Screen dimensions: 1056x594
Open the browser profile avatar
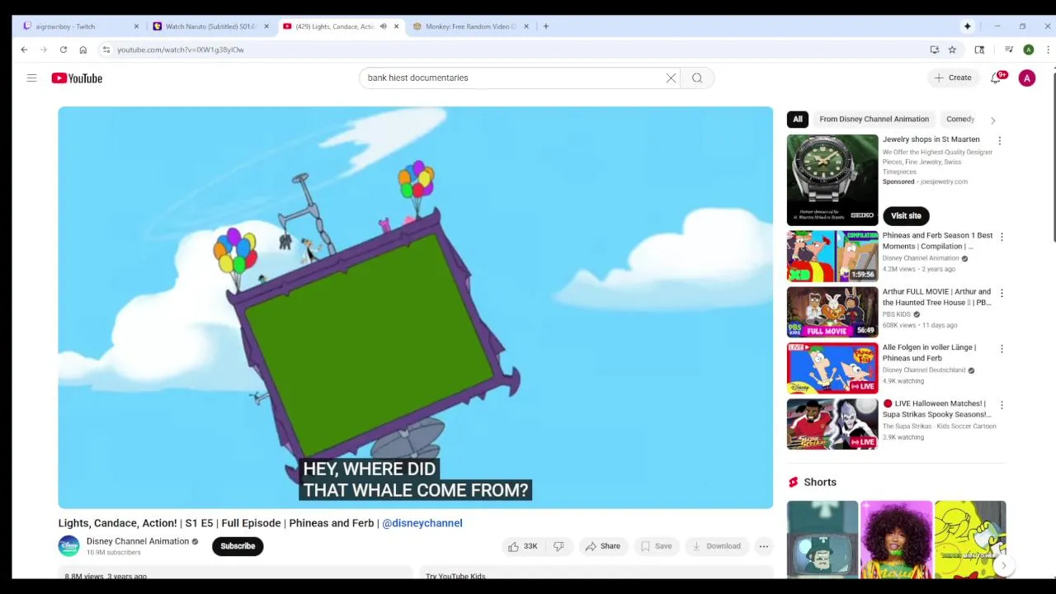[x=1028, y=49]
